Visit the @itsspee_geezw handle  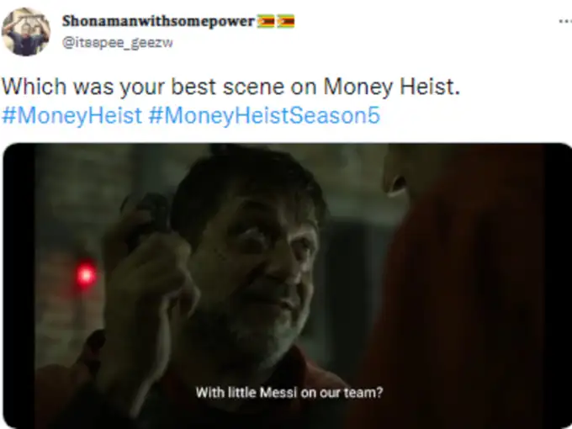118,43
